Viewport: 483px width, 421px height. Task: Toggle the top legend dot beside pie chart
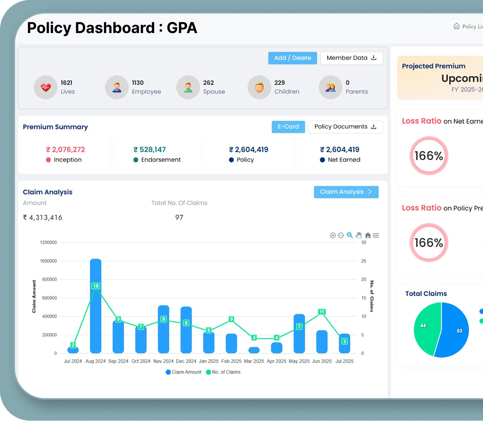pos(481,311)
